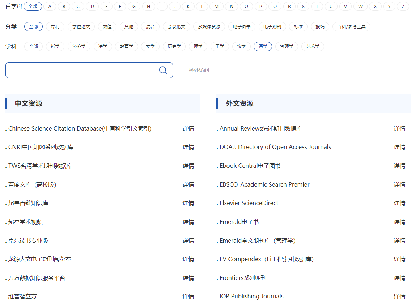411x302 pixels.
Task: Open Emerald电子书 link
Action: pyautogui.click(x=239, y=222)
